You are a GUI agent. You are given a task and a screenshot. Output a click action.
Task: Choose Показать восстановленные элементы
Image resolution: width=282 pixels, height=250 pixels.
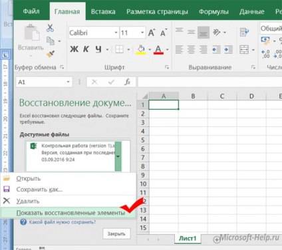pyautogui.click(x=68, y=213)
